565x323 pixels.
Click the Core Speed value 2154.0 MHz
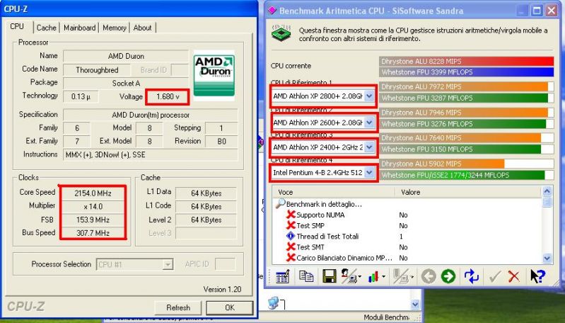[x=93, y=193]
